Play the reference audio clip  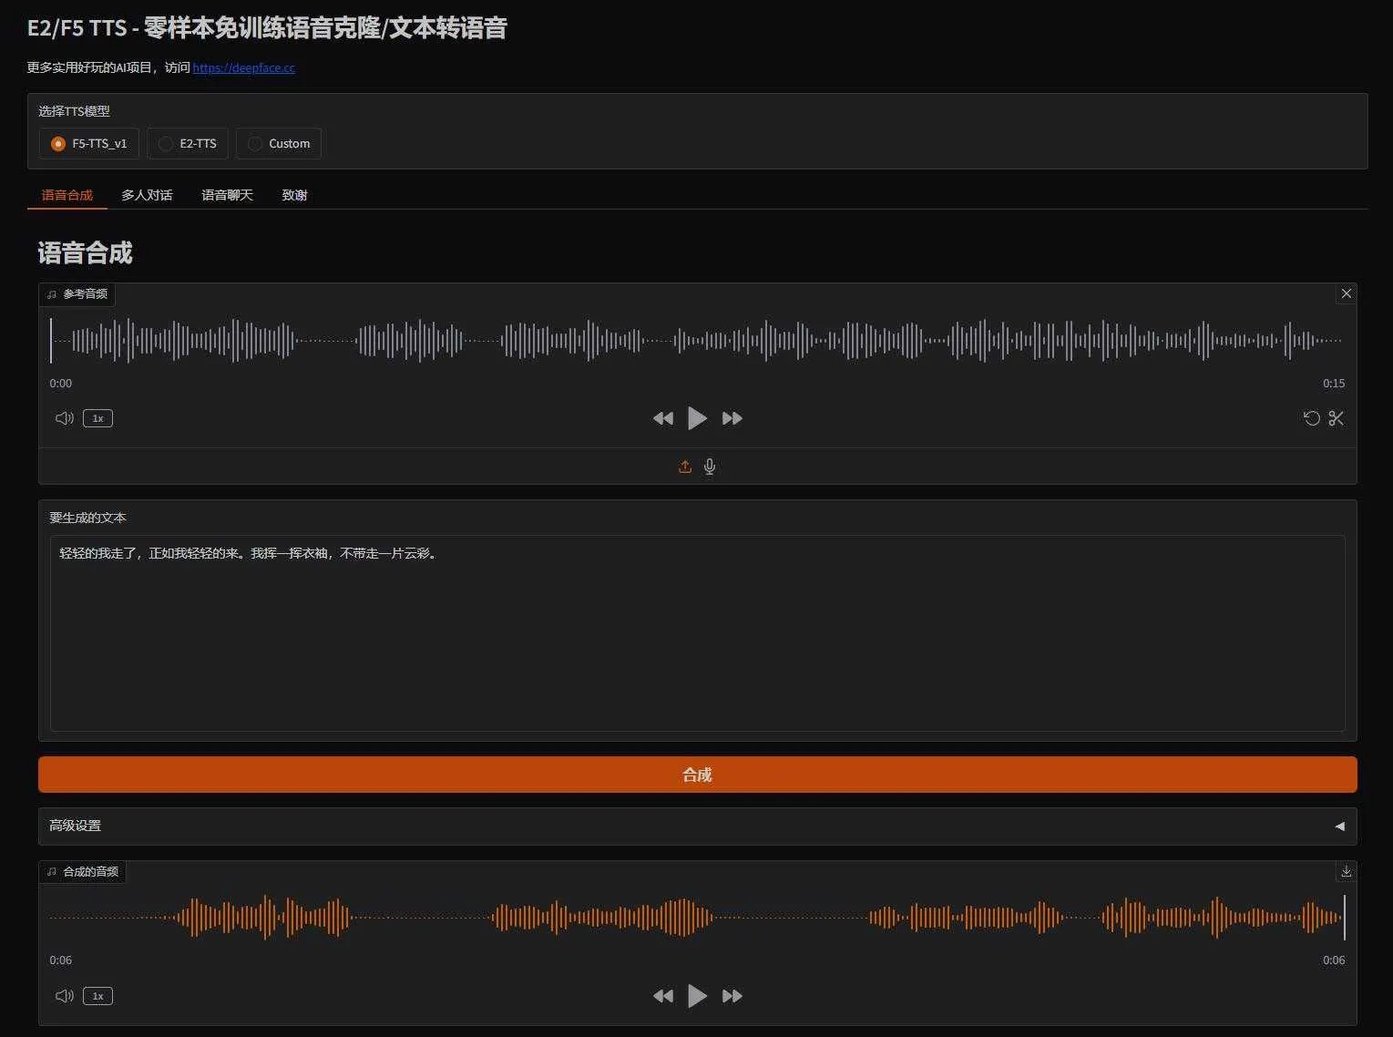[x=697, y=418]
